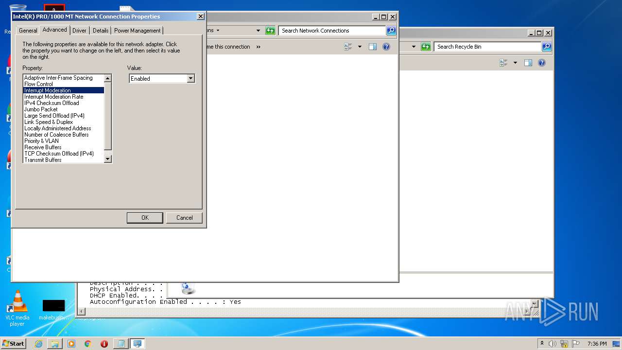622x350 pixels.
Task: Select Transmit Buffers property
Action: 63,160
